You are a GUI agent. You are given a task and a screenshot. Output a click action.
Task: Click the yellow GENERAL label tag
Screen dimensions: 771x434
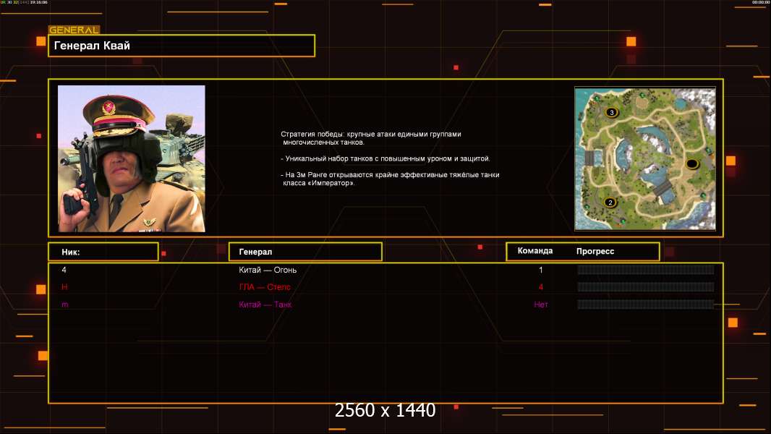(x=74, y=30)
